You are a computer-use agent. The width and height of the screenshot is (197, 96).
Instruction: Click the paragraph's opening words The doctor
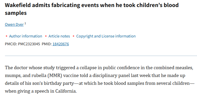click(x=15, y=68)
